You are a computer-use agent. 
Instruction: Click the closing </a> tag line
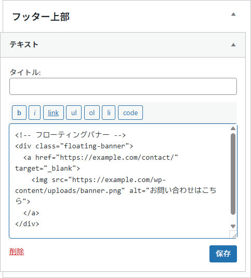click(x=31, y=213)
